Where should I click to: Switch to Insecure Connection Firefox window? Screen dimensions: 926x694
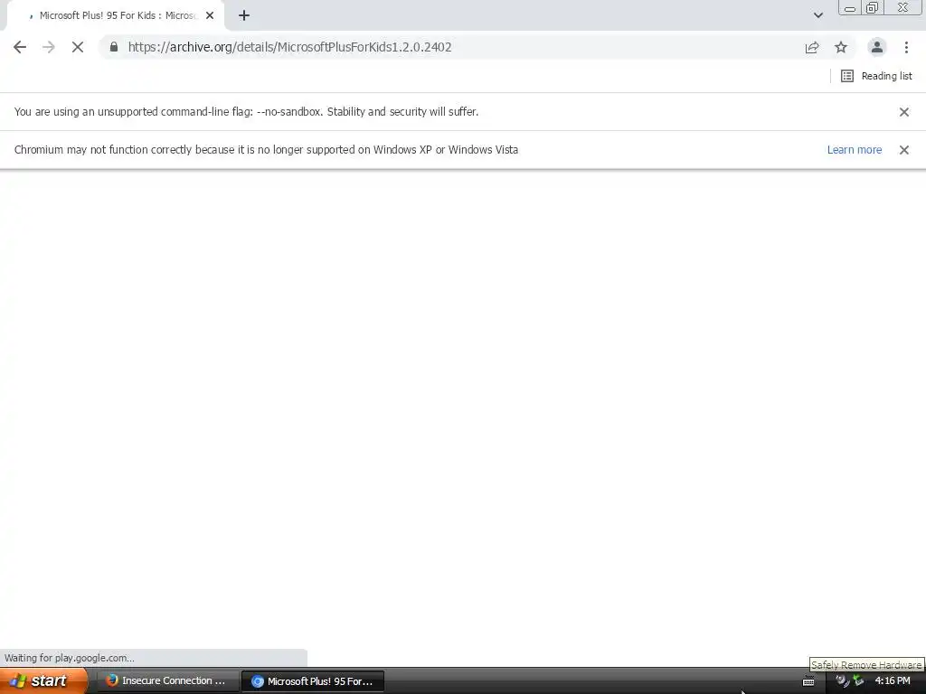point(168,681)
